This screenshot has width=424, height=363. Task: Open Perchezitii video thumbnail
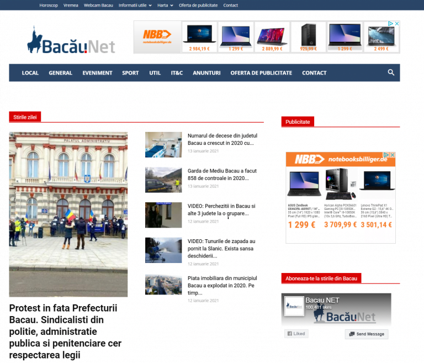click(x=163, y=215)
